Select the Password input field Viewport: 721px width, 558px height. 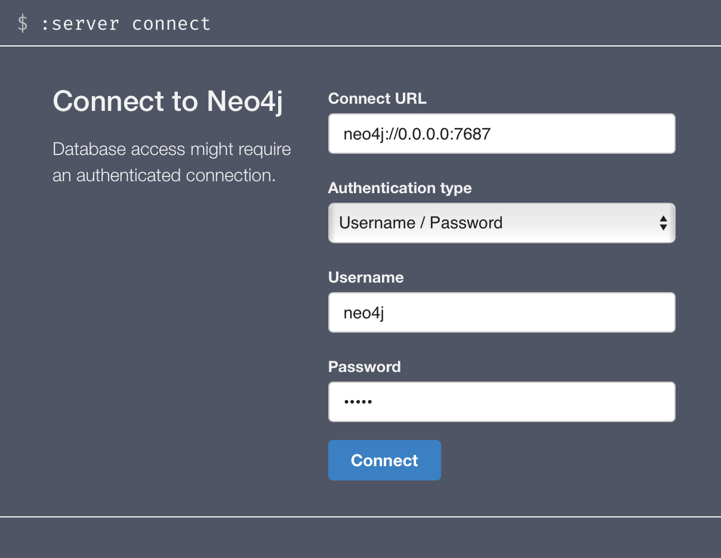pos(502,402)
